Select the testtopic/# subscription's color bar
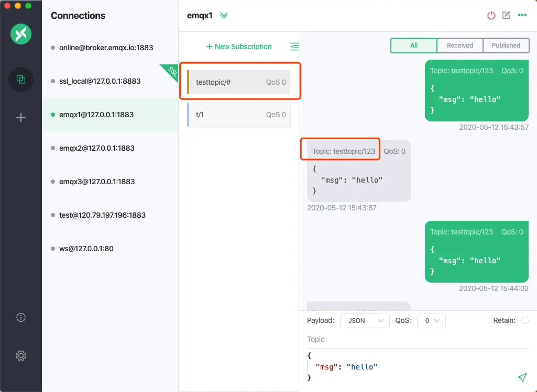Viewport: 537px width, 392px height. [x=188, y=82]
